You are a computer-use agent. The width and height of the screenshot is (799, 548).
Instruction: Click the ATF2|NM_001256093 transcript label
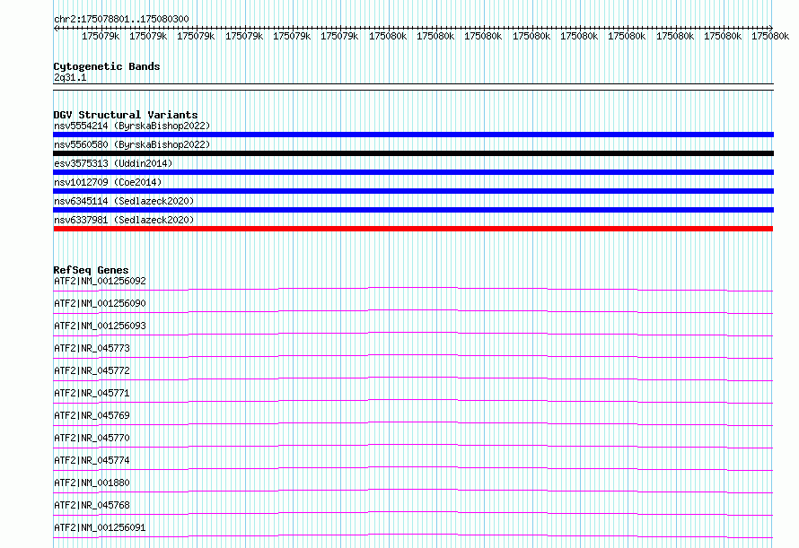[x=100, y=326]
